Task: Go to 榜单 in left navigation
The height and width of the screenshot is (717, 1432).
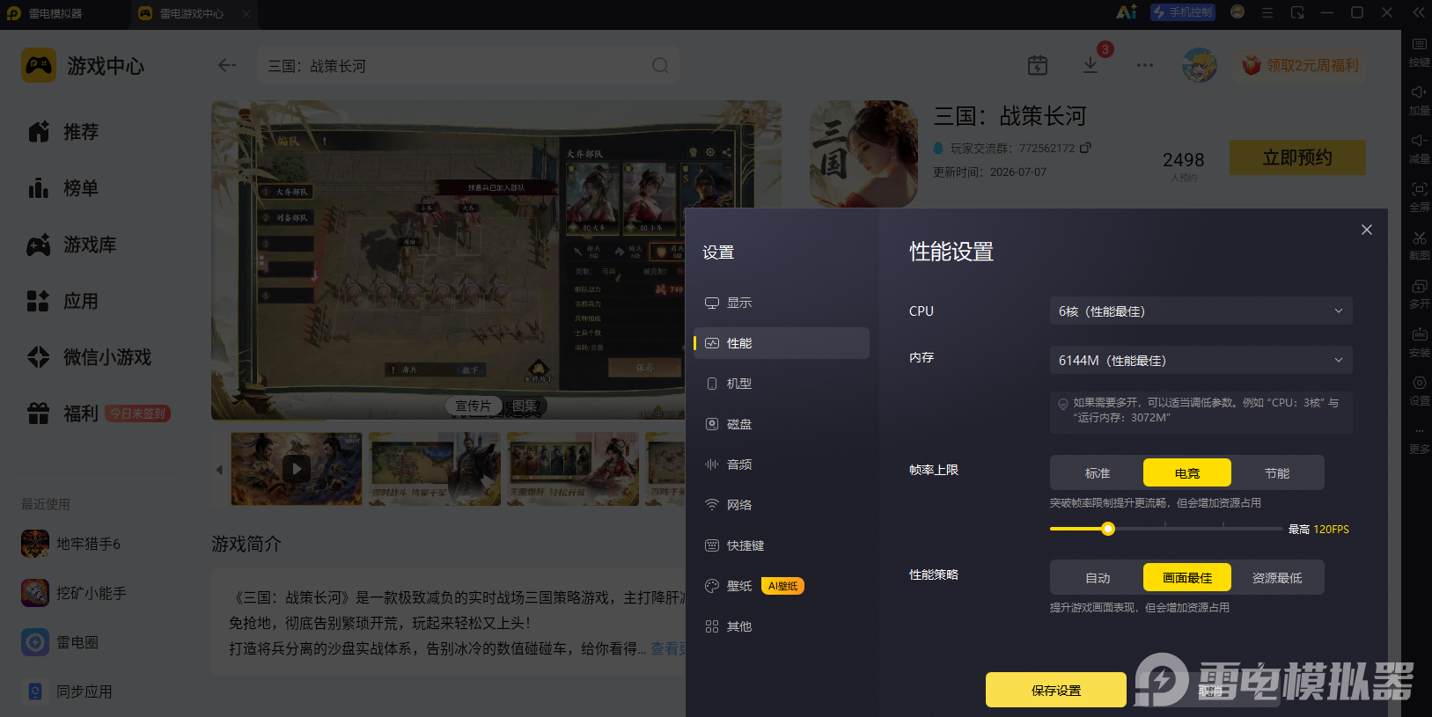Action: pyautogui.click(x=63, y=188)
